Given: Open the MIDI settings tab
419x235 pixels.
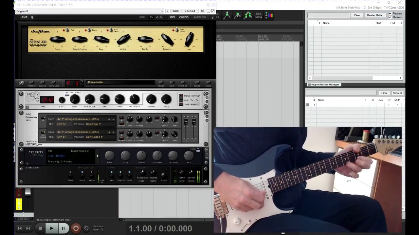Looking at the screenshot, I should (x=172, y=17).
